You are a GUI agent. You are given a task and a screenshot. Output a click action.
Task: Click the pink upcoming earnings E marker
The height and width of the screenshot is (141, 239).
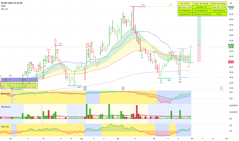pyautogui.click(x=222, y=88)
